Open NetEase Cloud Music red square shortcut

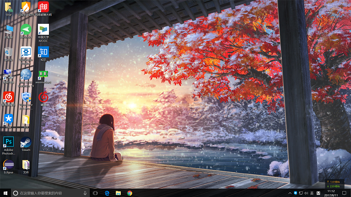pyautogui.click(x=9, y=99)
